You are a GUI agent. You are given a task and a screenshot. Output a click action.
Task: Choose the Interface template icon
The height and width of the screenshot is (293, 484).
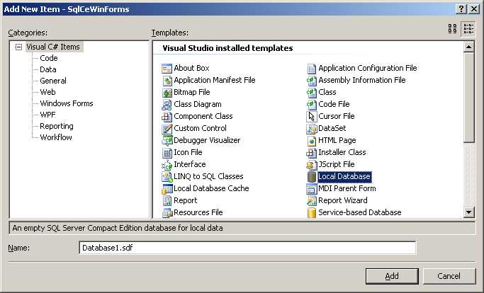167,164
